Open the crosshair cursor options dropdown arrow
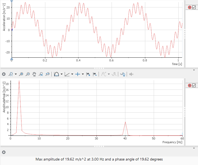198x165 pixels. tap(83, 74)
